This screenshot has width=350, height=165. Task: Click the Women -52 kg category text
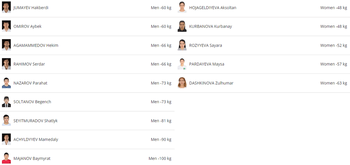click(x=333, y=45)
